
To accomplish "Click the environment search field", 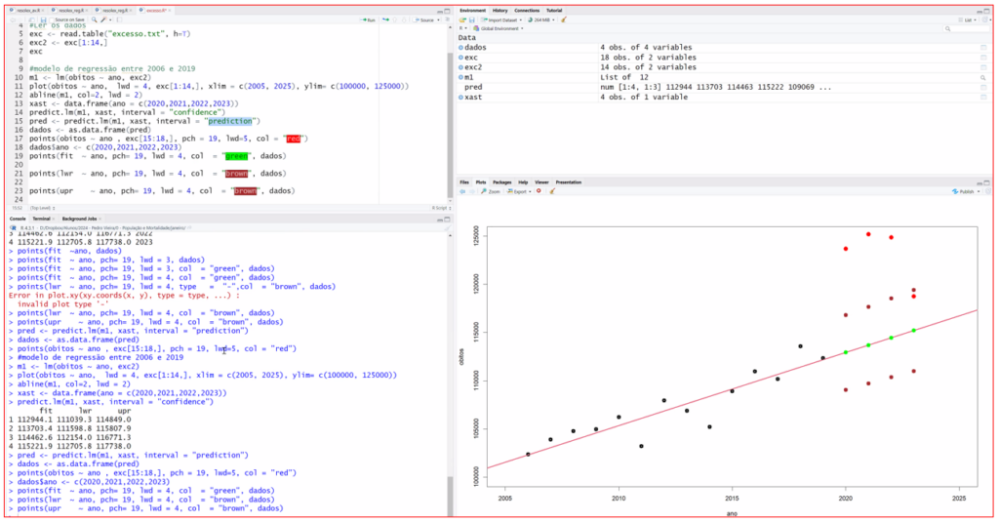I will pos(966,28).
